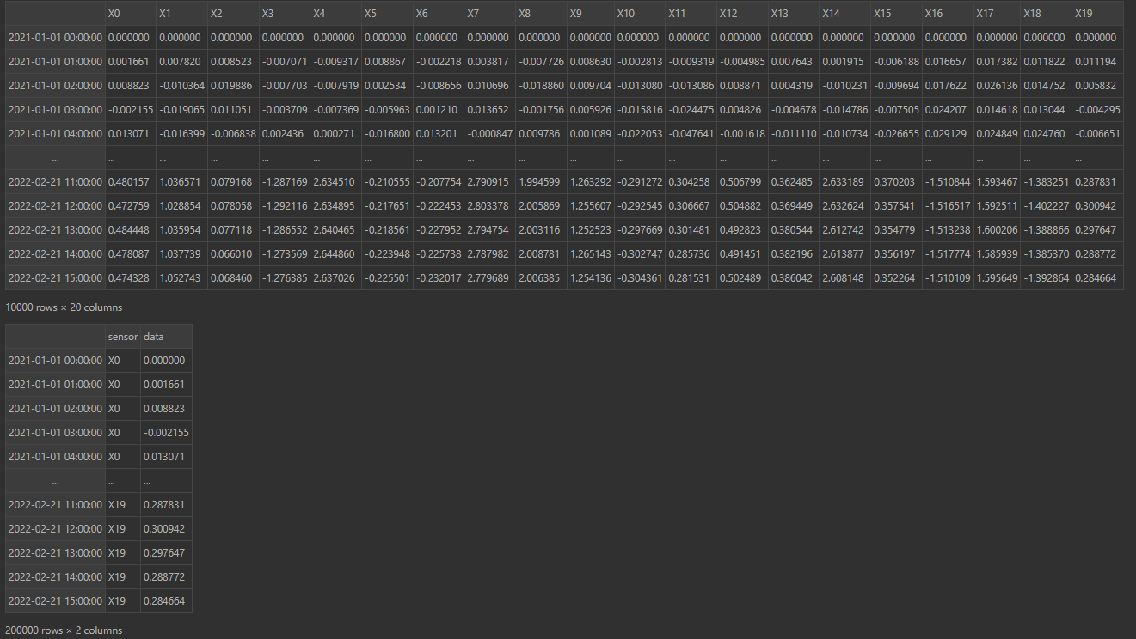Click the cell containing 0.026136
1136x639 pixels.
click(x=997, y=86)
